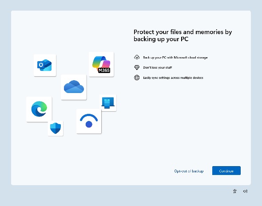Click the Windows Defender shield icon tile
The image size is (262, 206).
tap(56, 128)
